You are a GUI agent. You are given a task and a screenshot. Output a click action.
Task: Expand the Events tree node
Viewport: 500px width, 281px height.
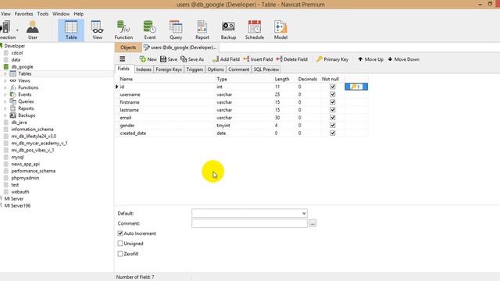coord(5,94)
